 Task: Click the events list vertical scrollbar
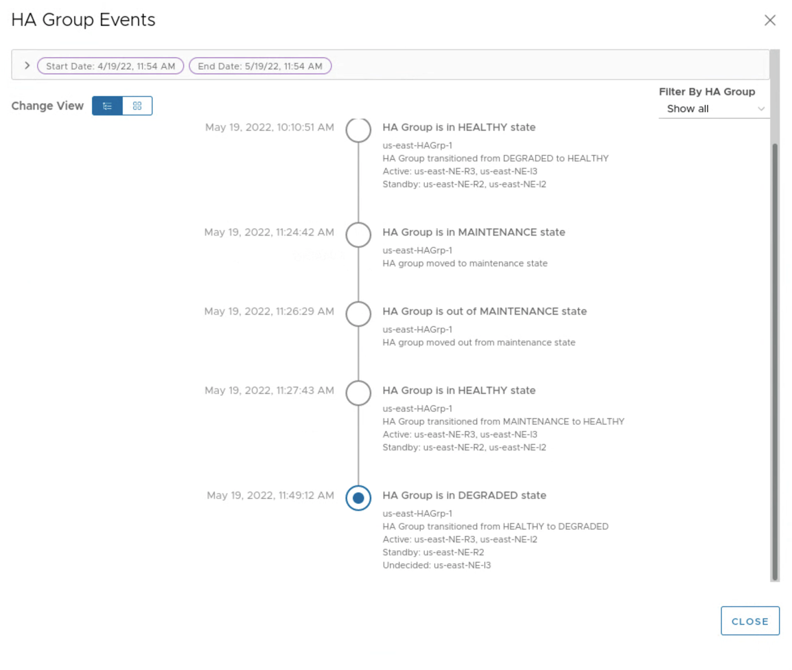pos(775,361)
